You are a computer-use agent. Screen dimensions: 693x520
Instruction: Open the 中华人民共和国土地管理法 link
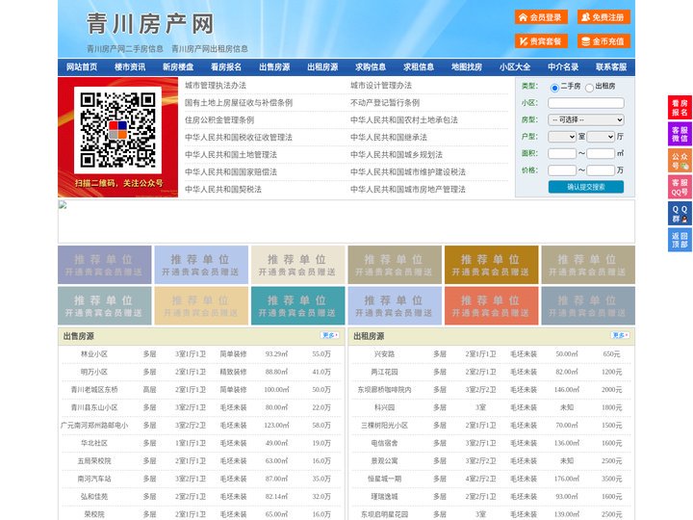231,154
